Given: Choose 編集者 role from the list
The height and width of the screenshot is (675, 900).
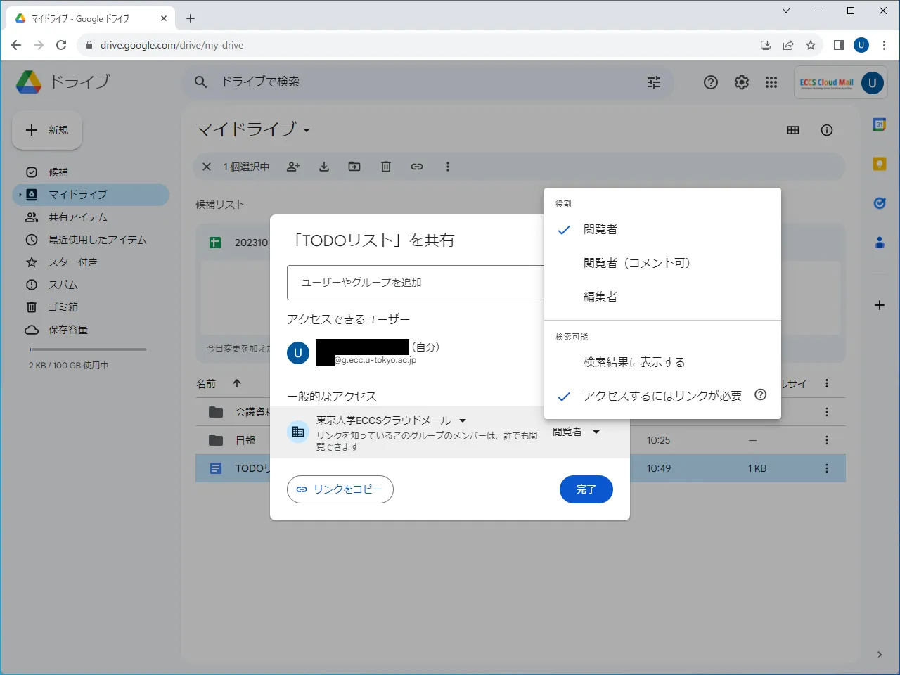Looking at the screenshot, I should [600, 297].
